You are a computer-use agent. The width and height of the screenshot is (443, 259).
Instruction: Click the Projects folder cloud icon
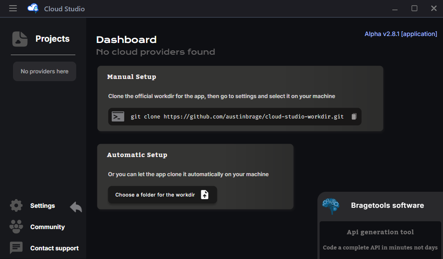pyautogui.click(x=20, y=39)
